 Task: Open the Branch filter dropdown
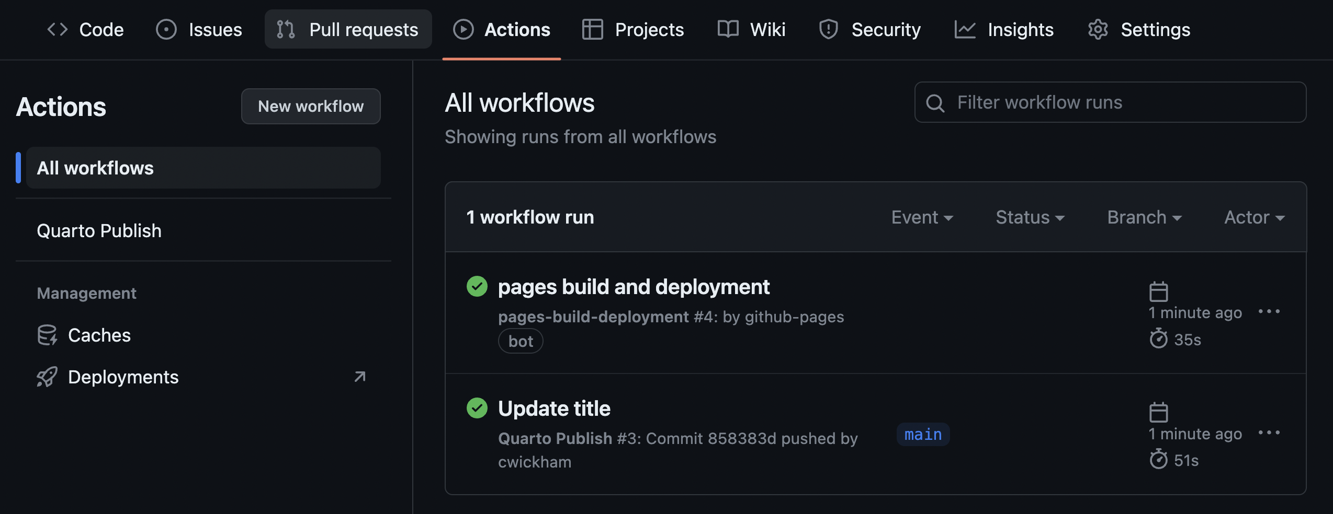click(x=1144, y=217)
